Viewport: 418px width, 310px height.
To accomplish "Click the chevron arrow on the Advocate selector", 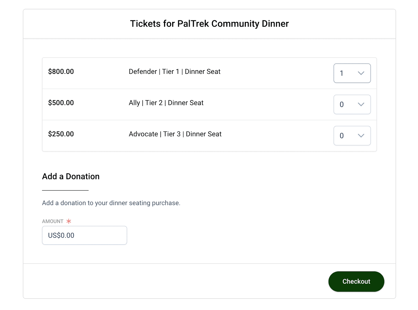I will (x=361, y=135).
